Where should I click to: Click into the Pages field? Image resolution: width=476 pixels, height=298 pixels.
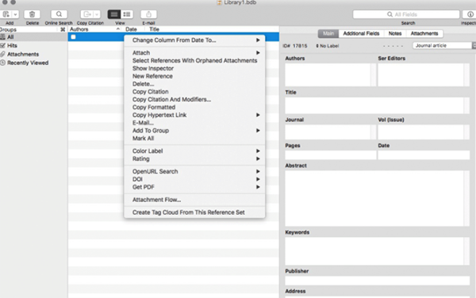tap(330, 155)
